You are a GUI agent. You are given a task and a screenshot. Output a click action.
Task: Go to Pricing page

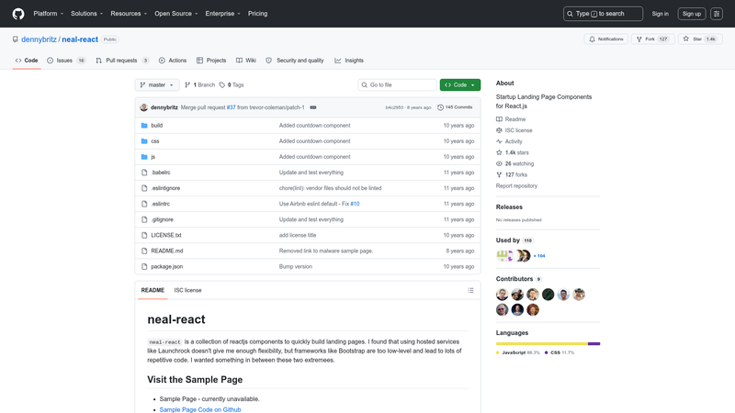coord(258,14)
